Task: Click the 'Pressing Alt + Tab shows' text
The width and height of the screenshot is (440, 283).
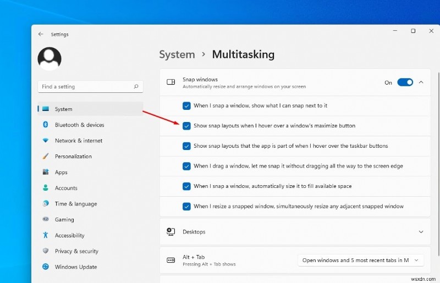Action: click(x=209, y=264)
